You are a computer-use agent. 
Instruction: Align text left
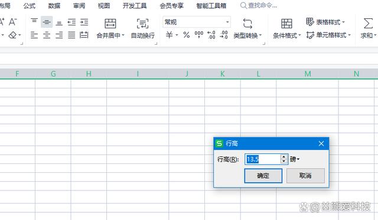click(34, 35)
